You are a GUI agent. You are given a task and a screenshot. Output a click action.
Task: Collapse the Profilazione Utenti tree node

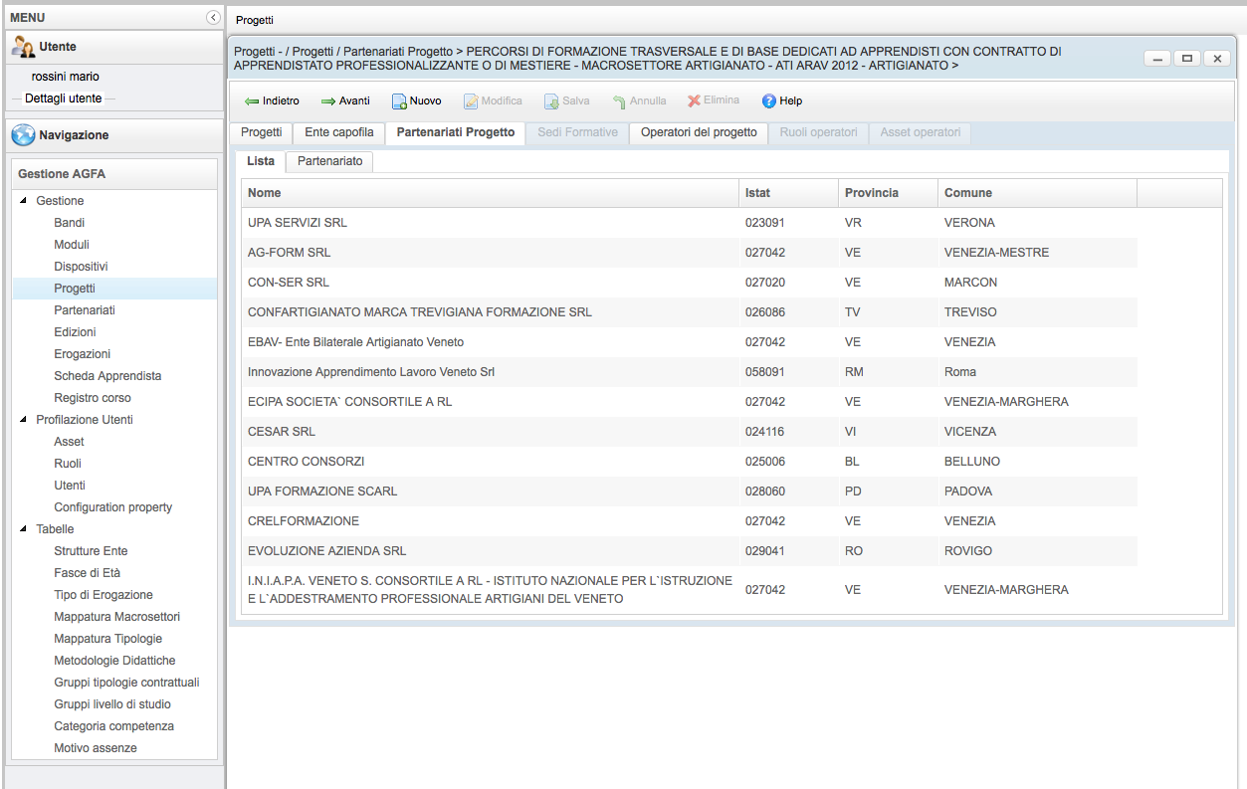coord(24,420)
